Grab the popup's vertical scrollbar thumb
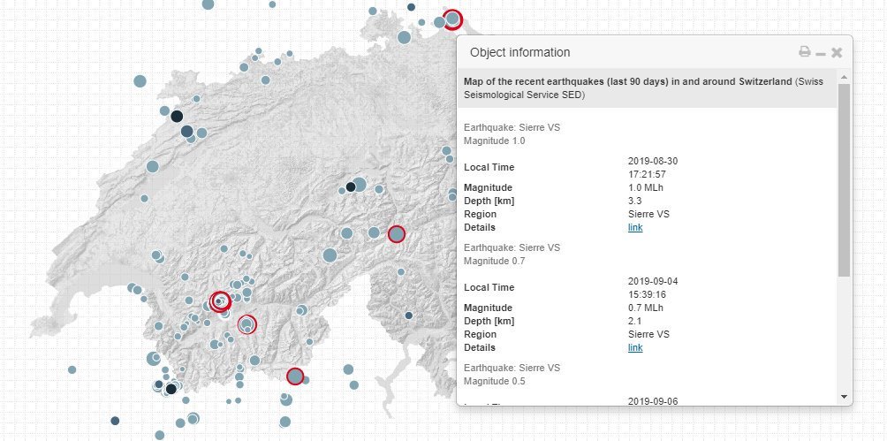 click(x=844, y=177)
